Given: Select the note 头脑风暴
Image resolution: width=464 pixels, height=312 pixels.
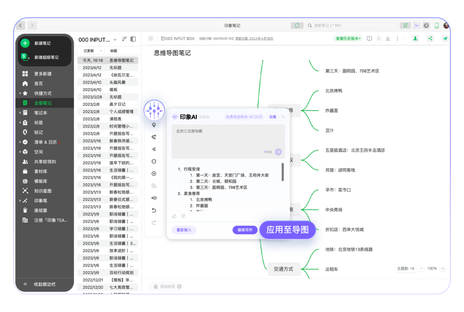Looking at the screenshot, I should pos(108,82).
